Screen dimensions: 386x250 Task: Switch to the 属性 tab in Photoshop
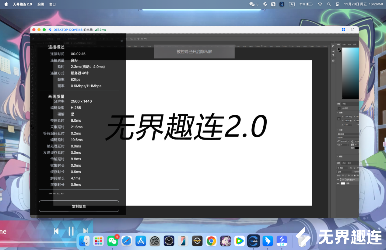[x=339, y=104]
